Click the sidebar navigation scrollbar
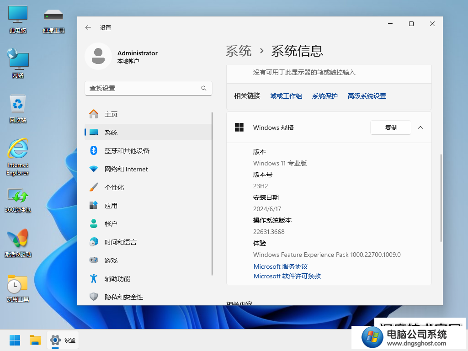The height and width of the screenshot is (351, 468). point(212,194)
